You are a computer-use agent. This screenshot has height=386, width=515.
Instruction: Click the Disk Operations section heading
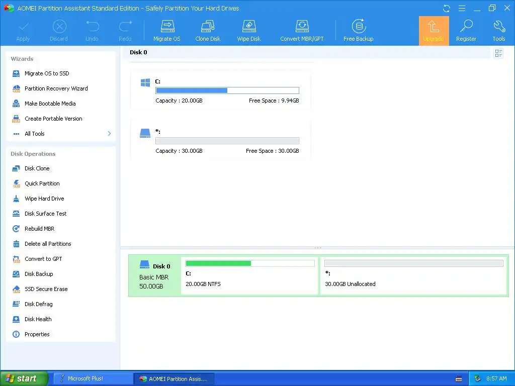[x=33, y=154]
